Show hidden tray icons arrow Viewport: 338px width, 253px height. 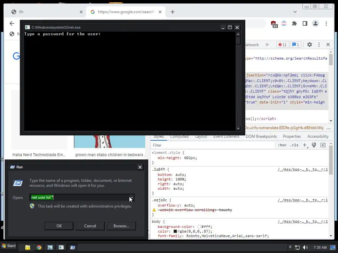click(x=290, y=247)
